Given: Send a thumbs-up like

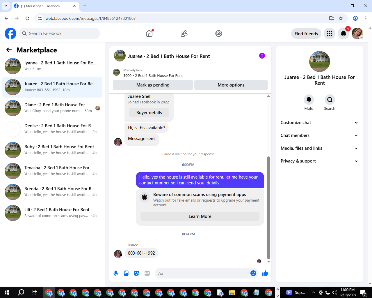Looking at the screenshot, I should click(265, 273).
